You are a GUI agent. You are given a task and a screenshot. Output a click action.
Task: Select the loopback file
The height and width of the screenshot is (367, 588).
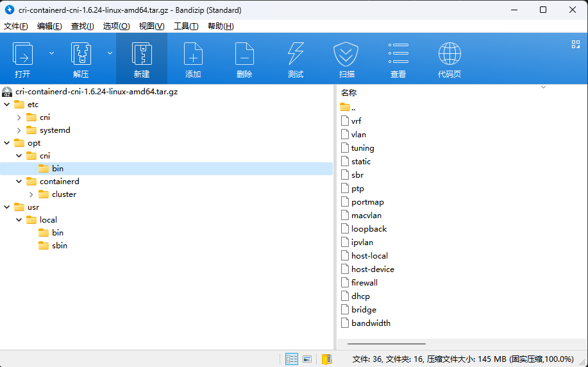tap(364, 229)
